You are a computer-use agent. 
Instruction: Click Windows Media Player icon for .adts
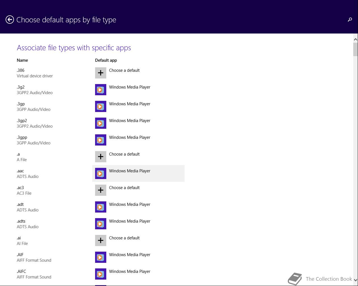pos(101,224)
